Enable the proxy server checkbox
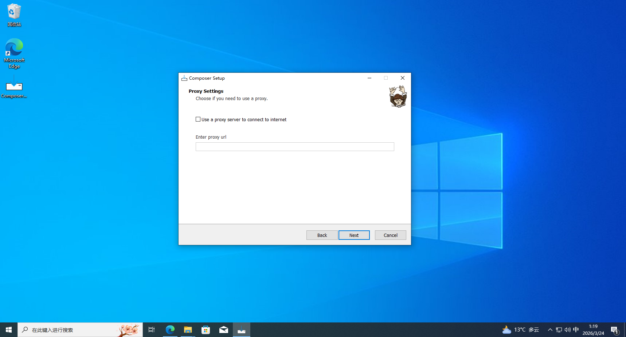626x337 pixels. click(x=198, y=119)
